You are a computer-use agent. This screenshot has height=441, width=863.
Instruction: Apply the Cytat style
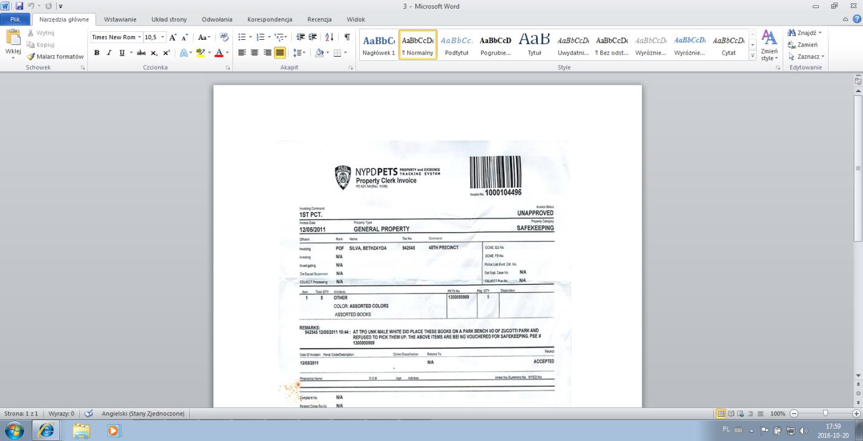(729, 45)
